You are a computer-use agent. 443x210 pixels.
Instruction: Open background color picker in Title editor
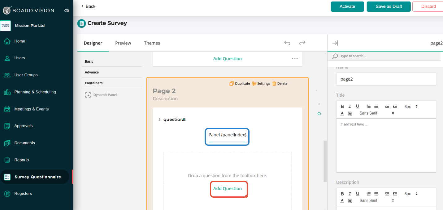[350, 113]
